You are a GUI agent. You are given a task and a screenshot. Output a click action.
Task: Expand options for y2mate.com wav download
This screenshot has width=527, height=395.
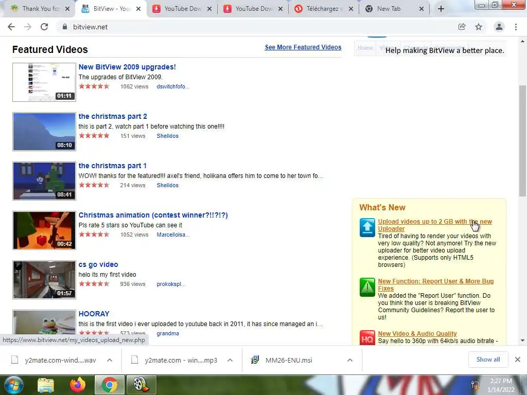point(110,360)
